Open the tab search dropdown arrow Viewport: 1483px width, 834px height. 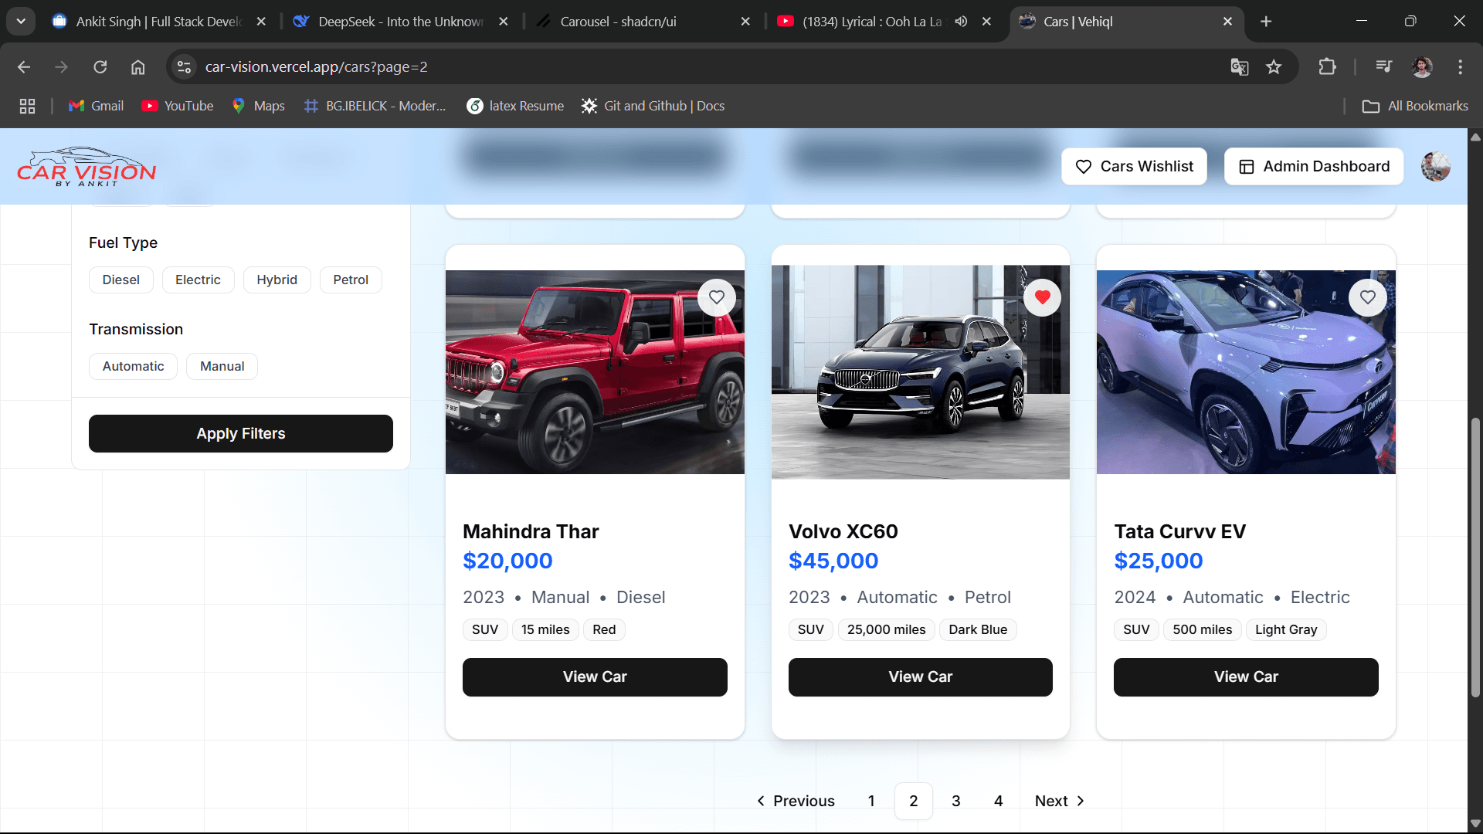(x=21, y=22)
